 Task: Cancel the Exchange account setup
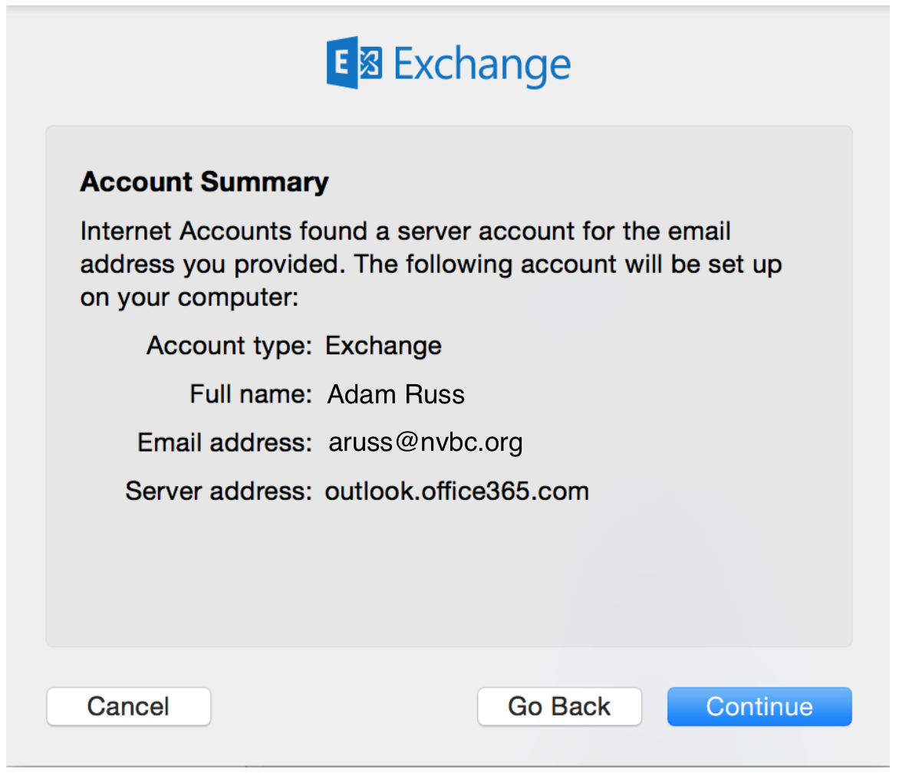128,706
